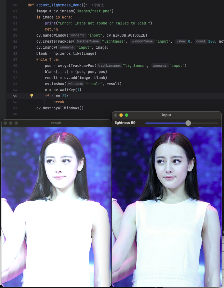Click the yellow lightbulb intention icon on line 95
224x288 pixels.
tap(31, 96)
